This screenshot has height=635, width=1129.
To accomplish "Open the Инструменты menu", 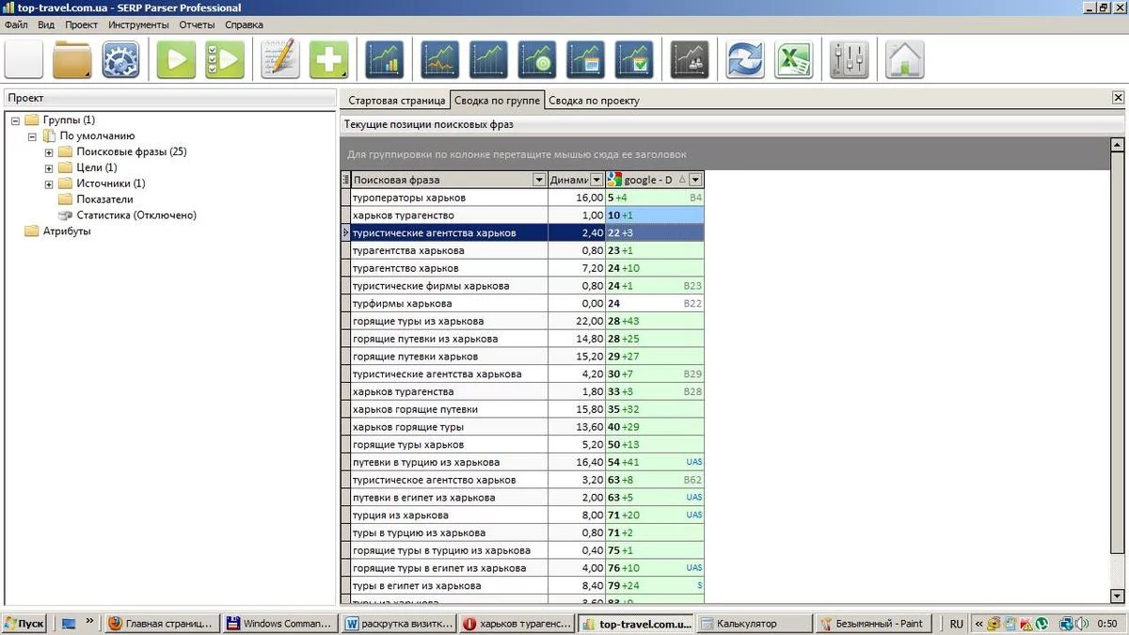I will coord(138,24).
